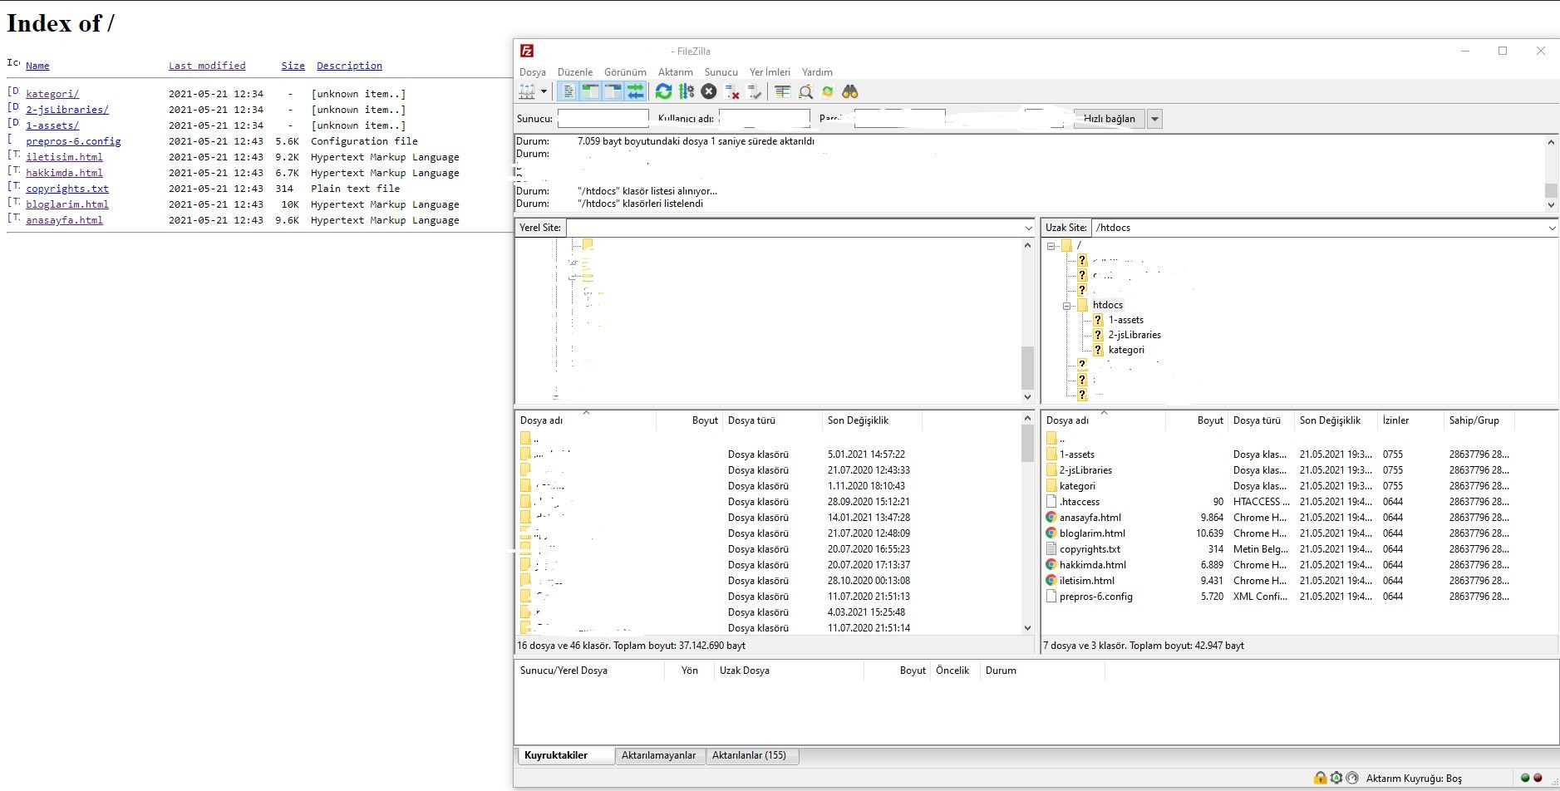Click the binoculars search remote files icon
The width and height of the screenshot is (1560, 791).
[849, 91]
